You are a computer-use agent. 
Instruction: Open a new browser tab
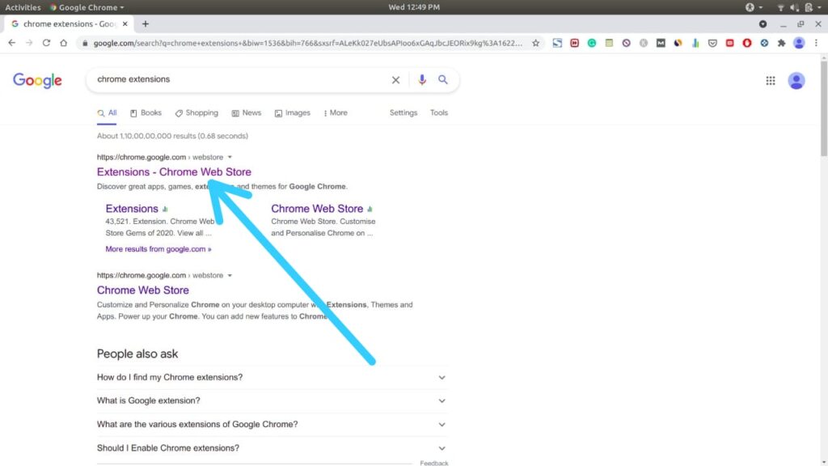click(146, 23)
